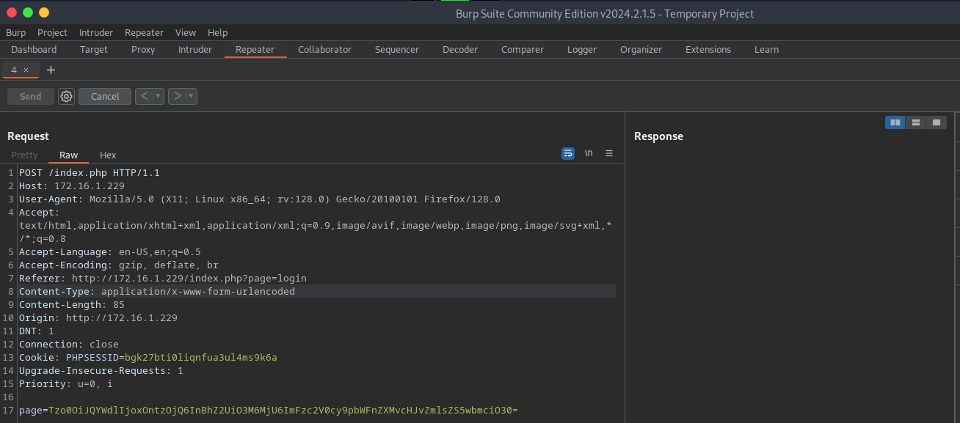Go forward to next request in history
Image resolution: width=960 pixels, height=423 pixels.
click(176, 96)
